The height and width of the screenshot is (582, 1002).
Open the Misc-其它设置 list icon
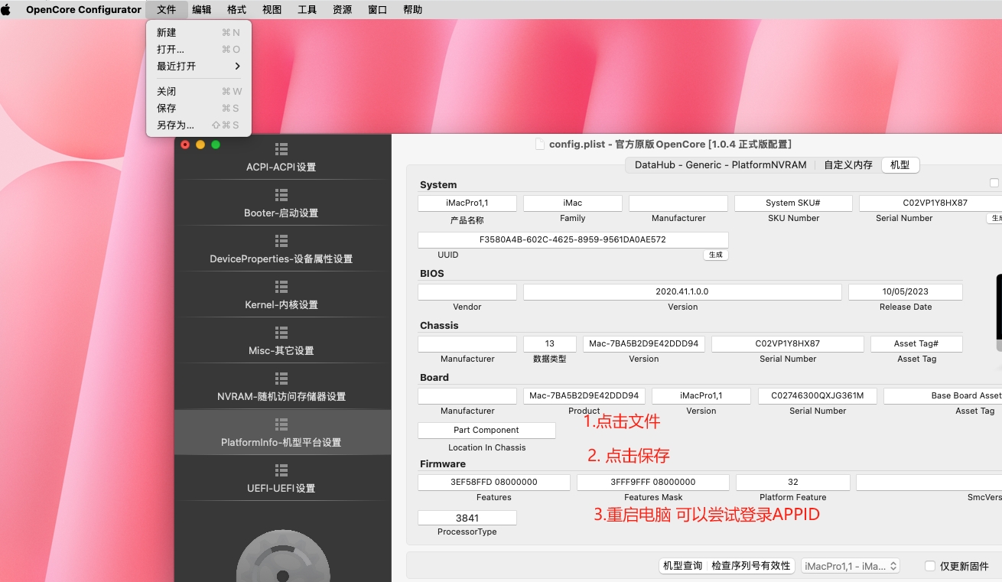pos(281,333)
